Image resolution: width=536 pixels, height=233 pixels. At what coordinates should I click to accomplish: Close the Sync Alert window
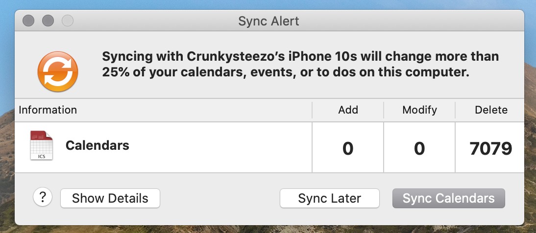[x=28, y=21]
